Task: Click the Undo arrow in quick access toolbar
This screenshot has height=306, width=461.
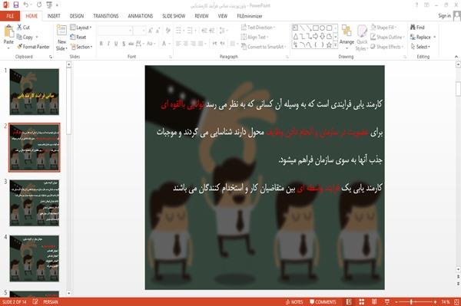Action: (26, 5)
